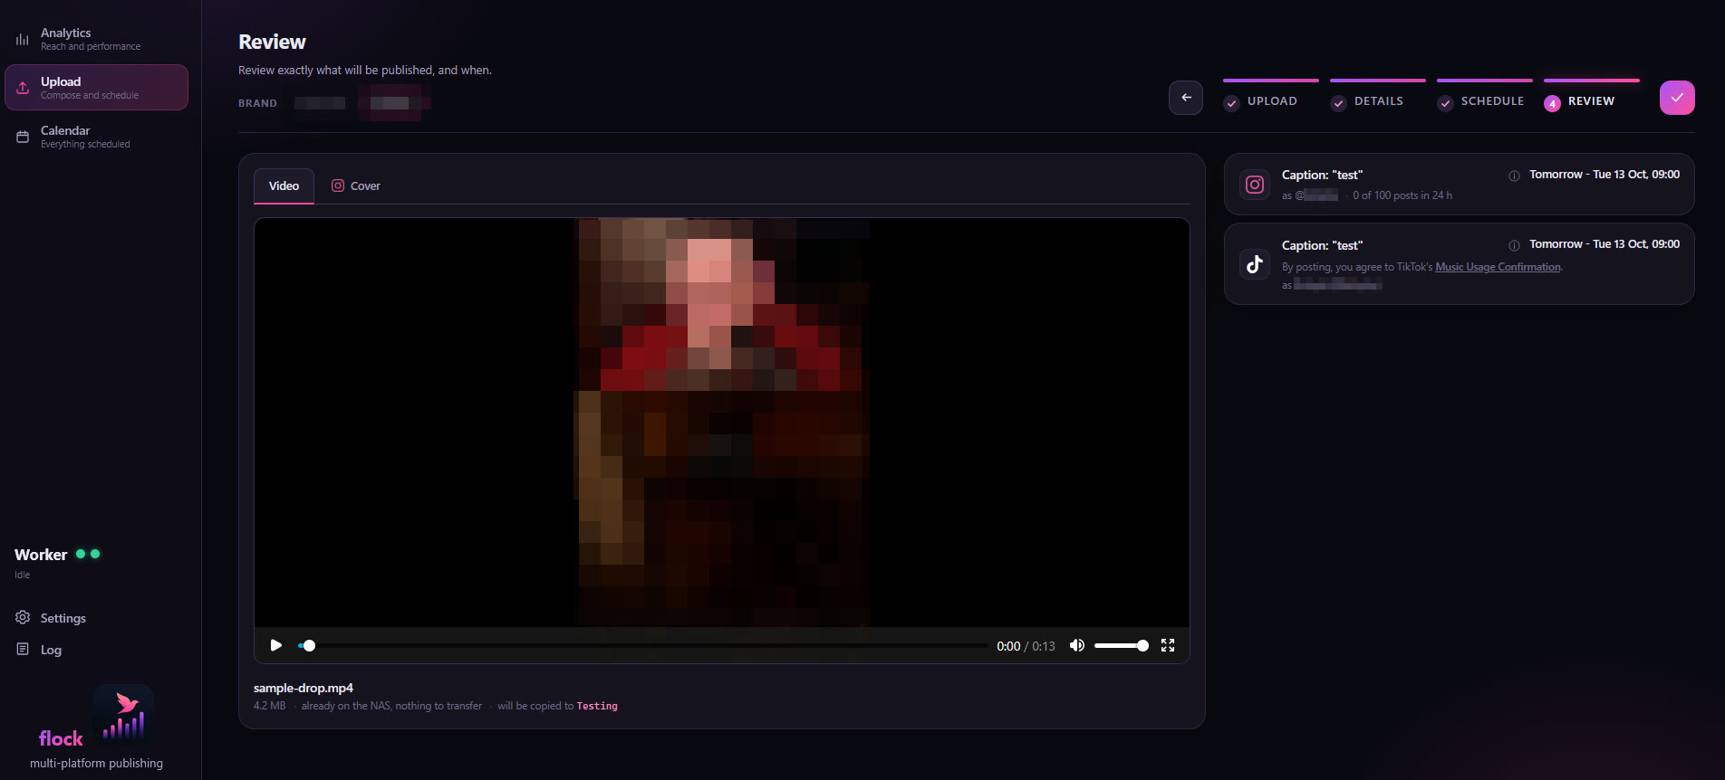The width and height of the screenshot is (1725, 780).
Task: Open the Music Usage Confirmation link
Action: 1499,267
